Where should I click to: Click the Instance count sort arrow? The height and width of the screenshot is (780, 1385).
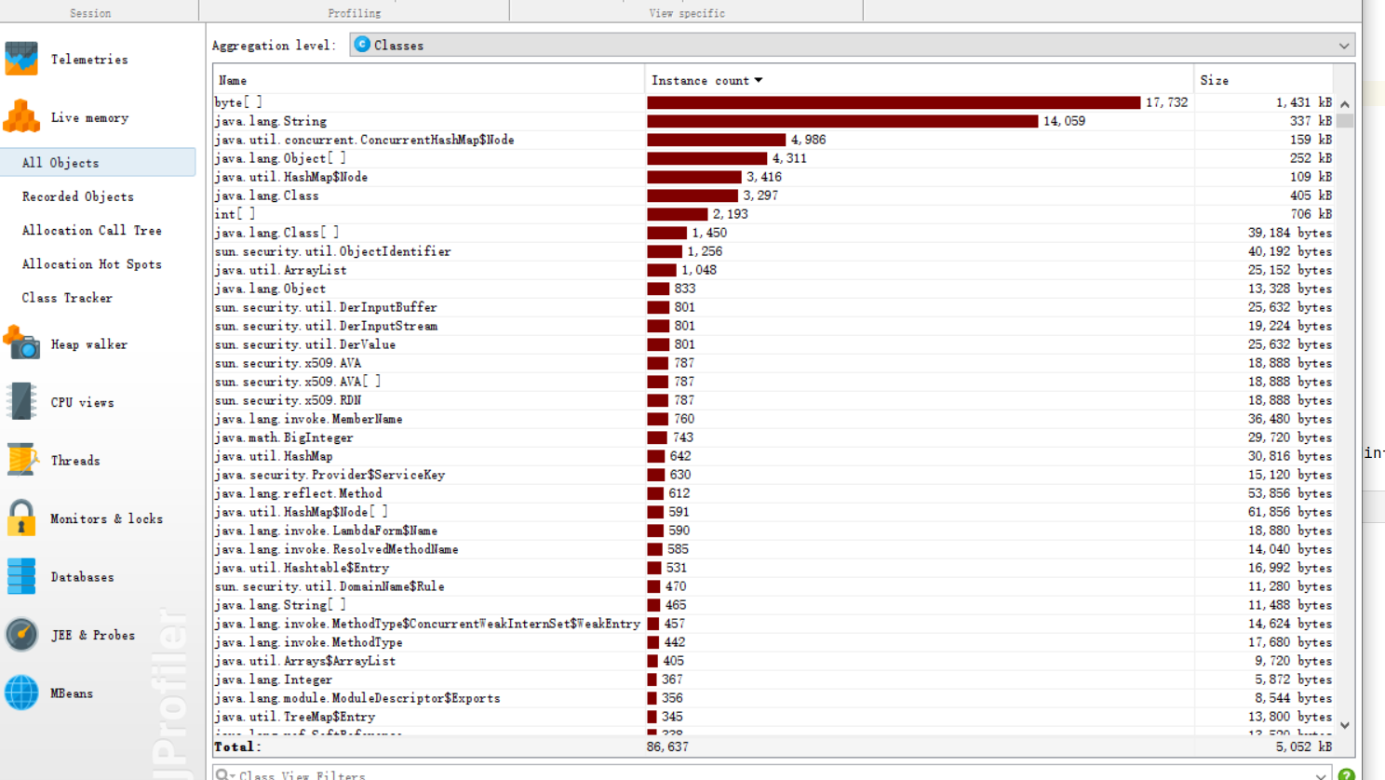pyautogui.click(x=759, y=80)
